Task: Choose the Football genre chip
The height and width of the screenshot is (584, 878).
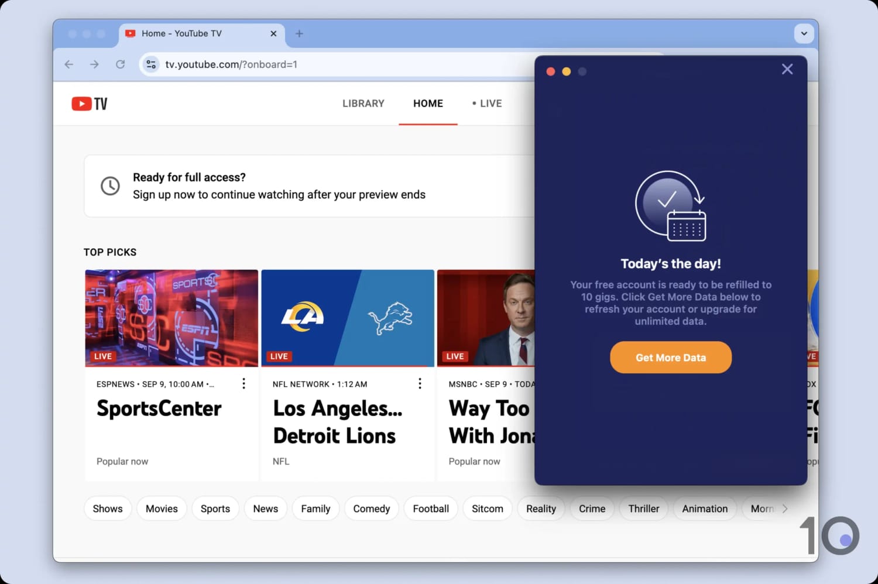Action: coord(431,509)
